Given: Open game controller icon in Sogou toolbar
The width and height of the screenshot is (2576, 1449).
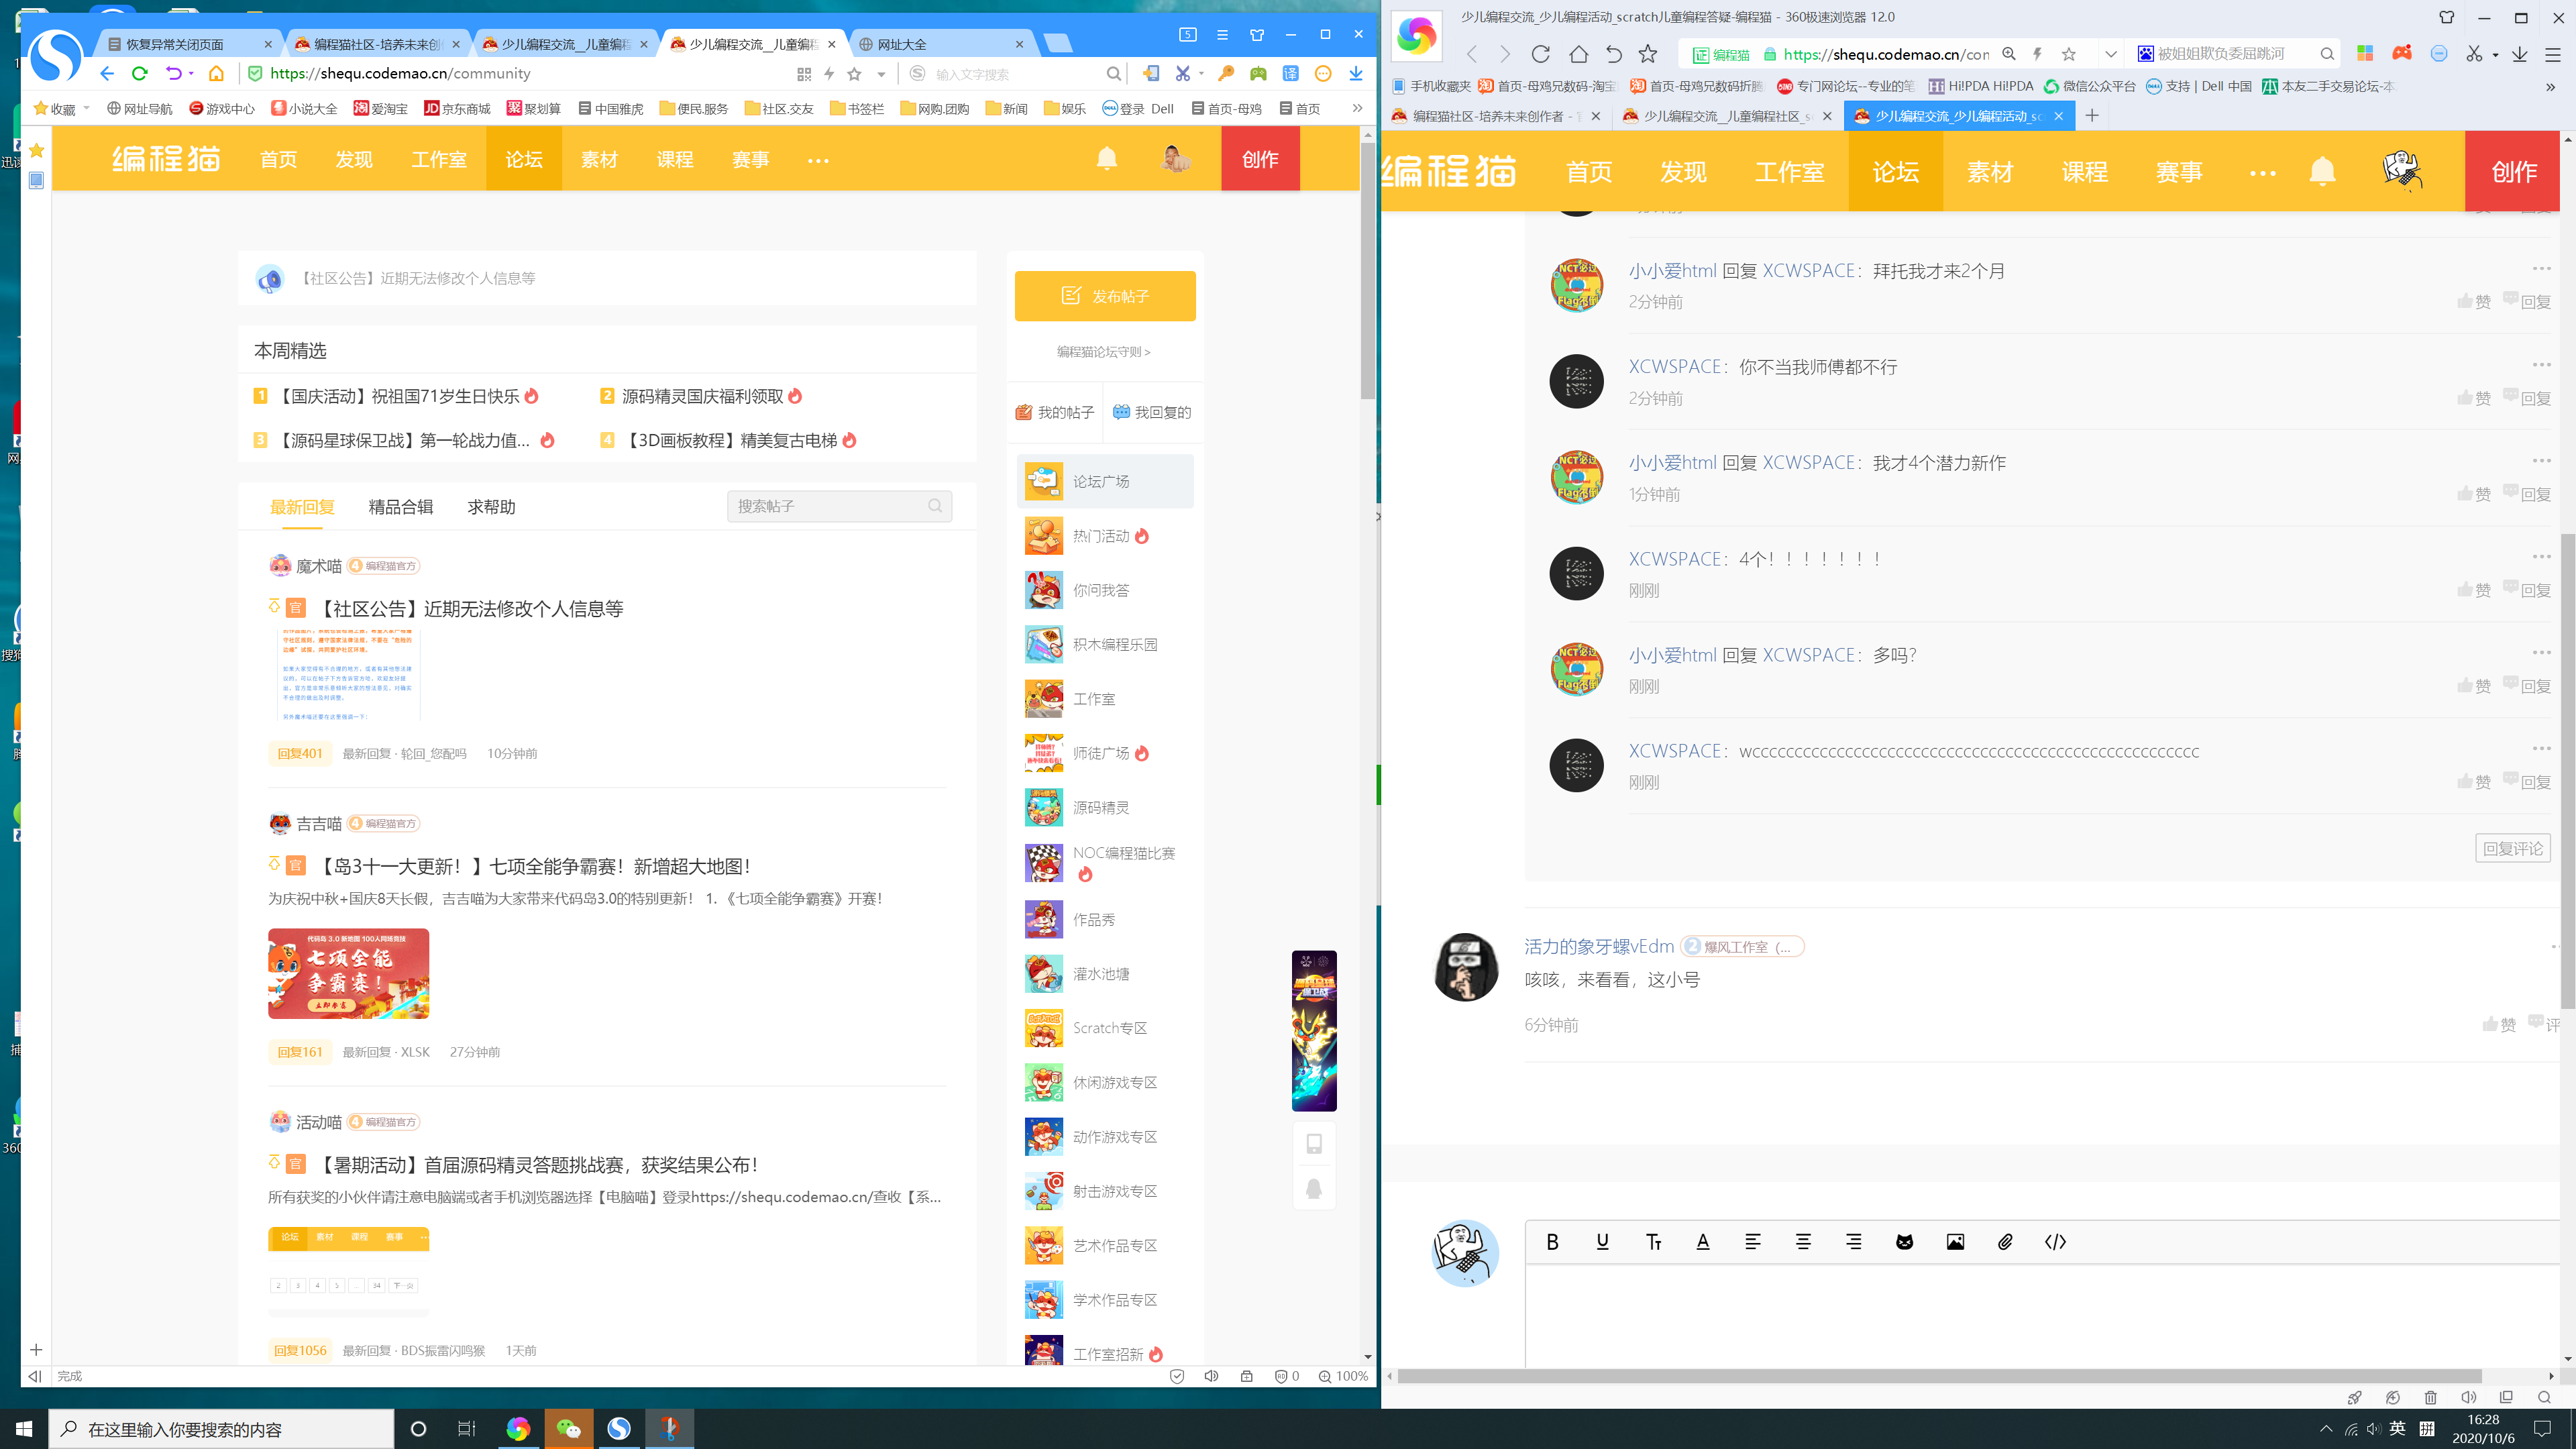Looking at the screenshot, I should (1258, 73).
